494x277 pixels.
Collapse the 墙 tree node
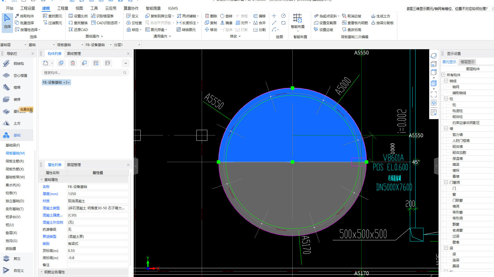[446, 129]
